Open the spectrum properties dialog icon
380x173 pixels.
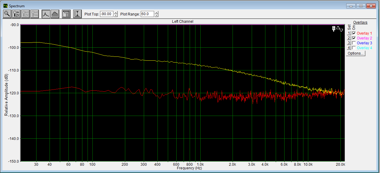click(x=66, y=14)
